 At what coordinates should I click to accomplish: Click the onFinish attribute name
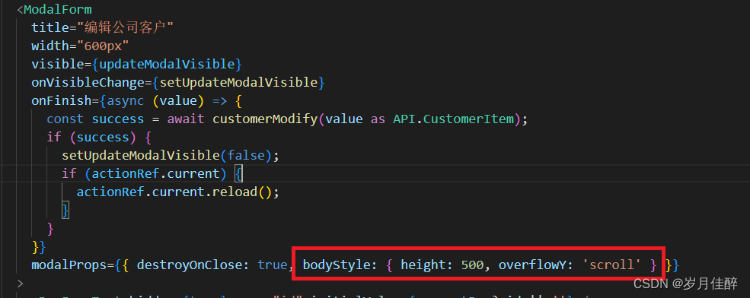[61, 101]
